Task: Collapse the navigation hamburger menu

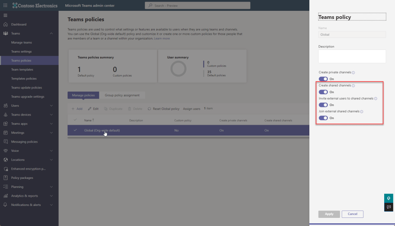Action: [5, 15]
